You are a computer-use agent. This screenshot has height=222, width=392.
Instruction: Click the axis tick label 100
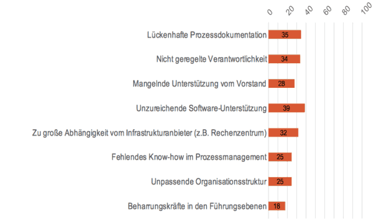(x=366, y=8)
